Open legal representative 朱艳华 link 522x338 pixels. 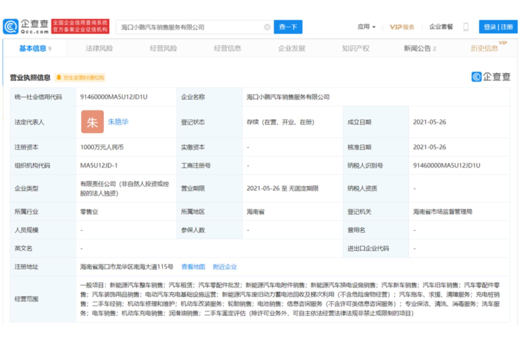[118, 122]
